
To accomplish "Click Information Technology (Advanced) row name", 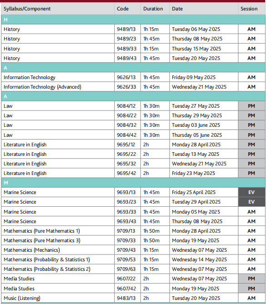I will tap(42, 87).
